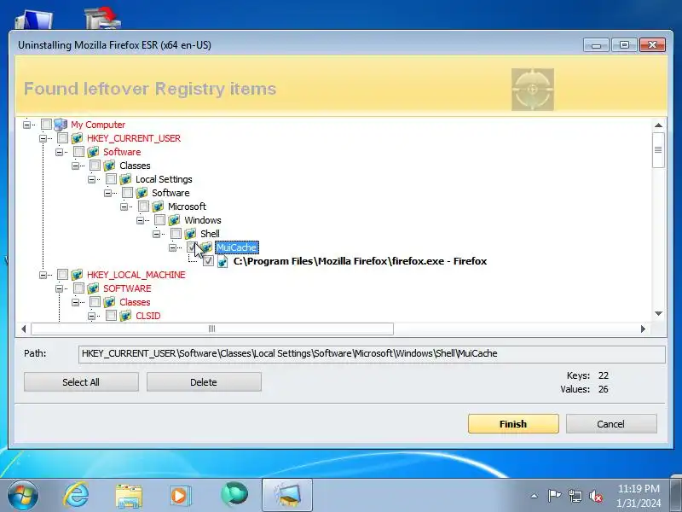
Task: Click the firefox.exe value icon
Action: [223, 261]
